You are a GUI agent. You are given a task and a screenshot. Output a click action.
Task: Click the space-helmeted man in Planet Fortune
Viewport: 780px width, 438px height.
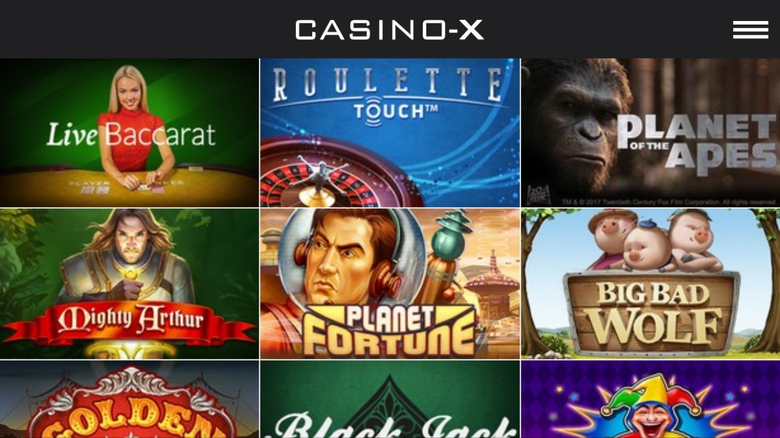(x=339, y=258)
